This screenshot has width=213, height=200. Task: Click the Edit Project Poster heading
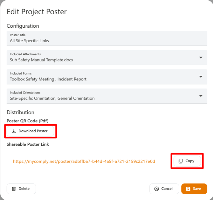[37, 12]
